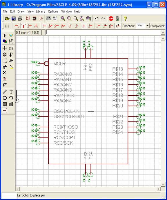Image resolution: width=167 pixels, height=200 pixels.
Task: Click the red STOP sign icon
Action: tap(111, 19)
